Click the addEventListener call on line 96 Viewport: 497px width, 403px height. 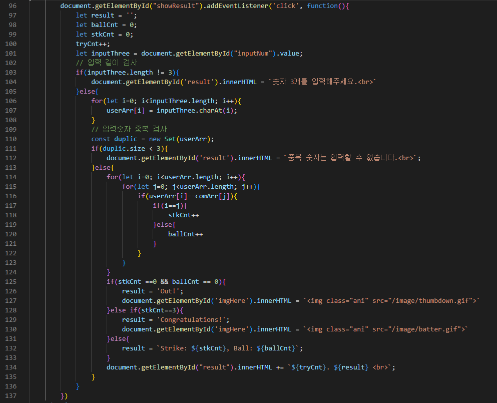237,6
